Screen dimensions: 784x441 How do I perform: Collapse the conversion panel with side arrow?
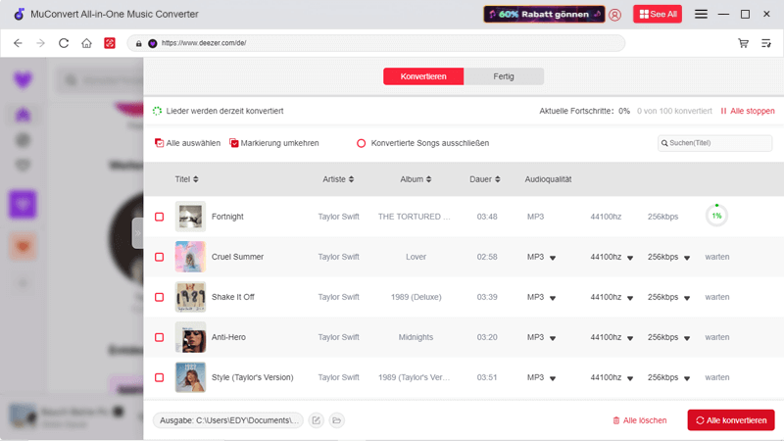[137, 233]
